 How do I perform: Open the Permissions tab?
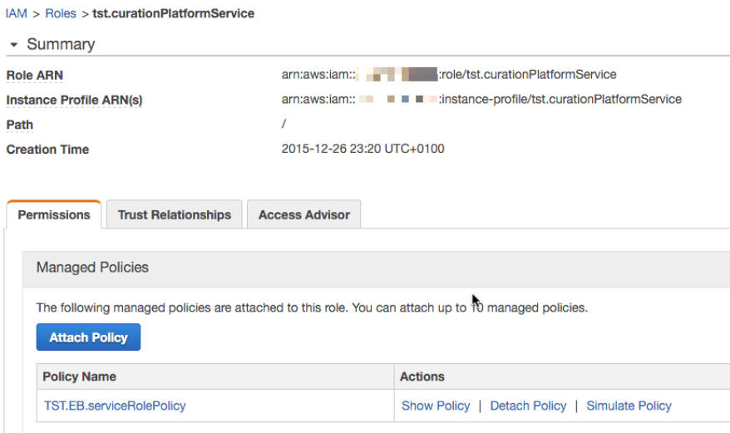pyautogui.click(x=54, y=214)
